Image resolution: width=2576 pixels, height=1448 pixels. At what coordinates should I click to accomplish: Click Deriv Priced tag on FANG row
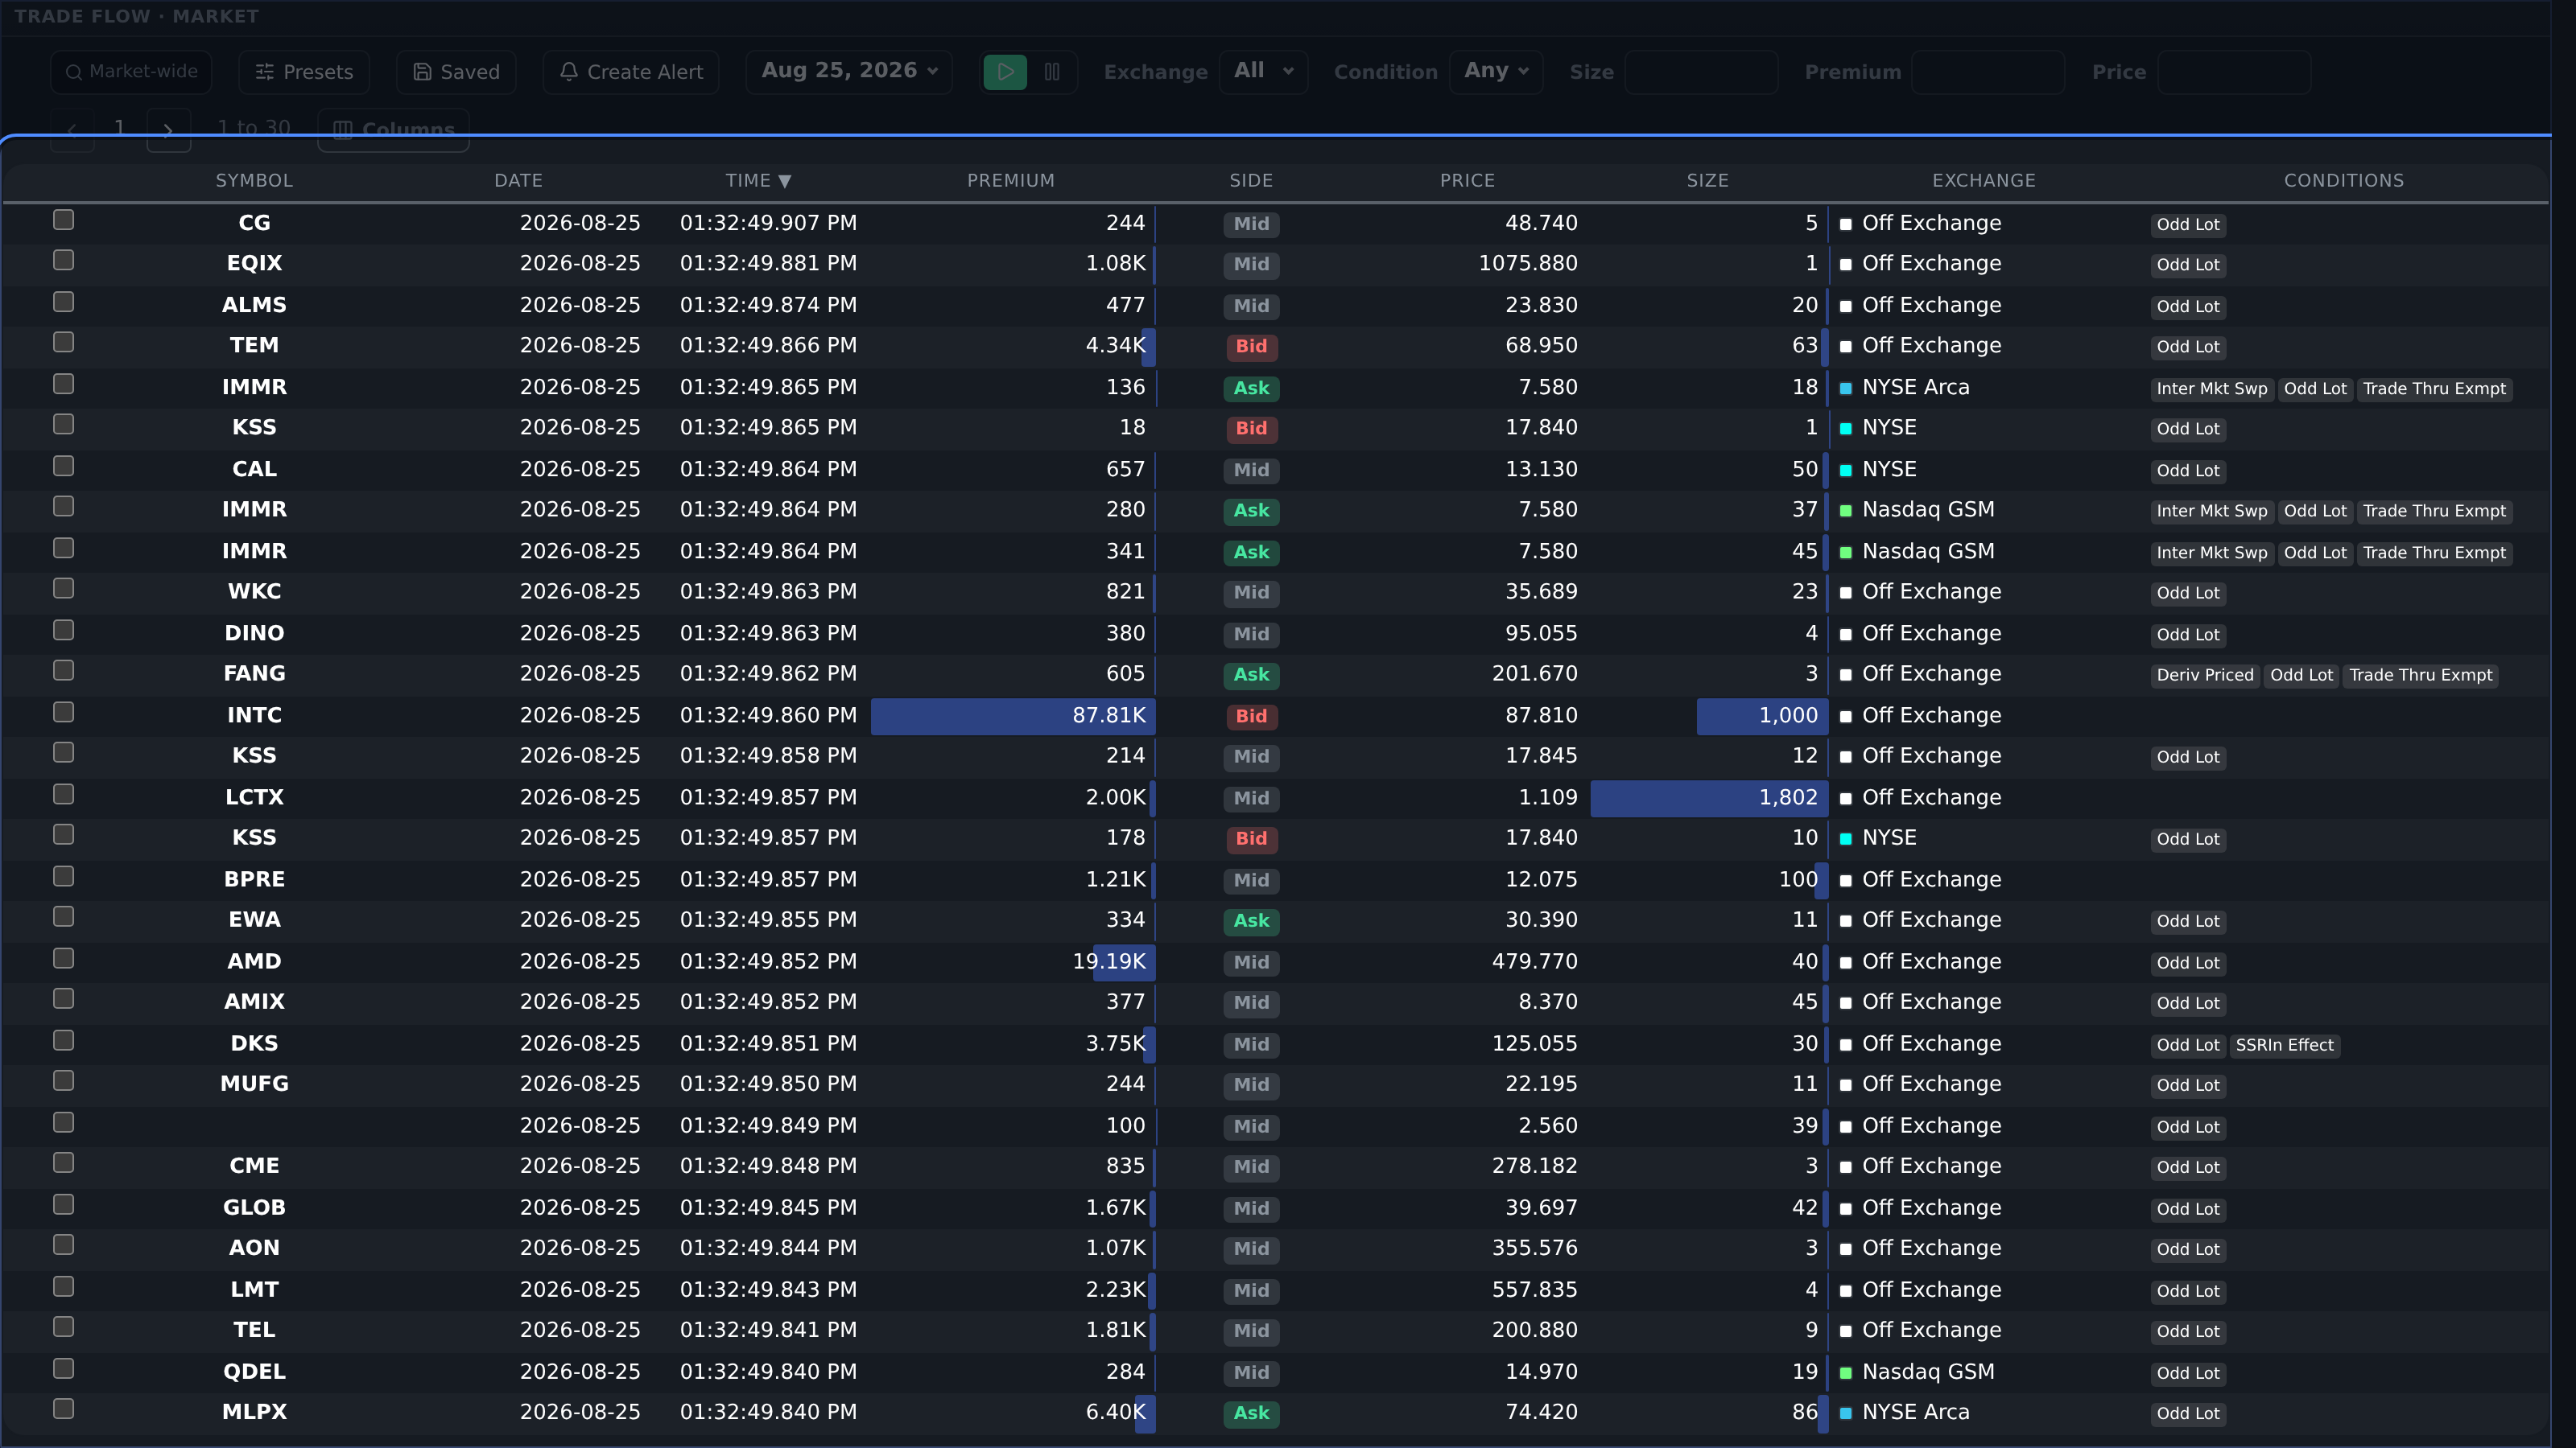click(x=2205, y=676)
